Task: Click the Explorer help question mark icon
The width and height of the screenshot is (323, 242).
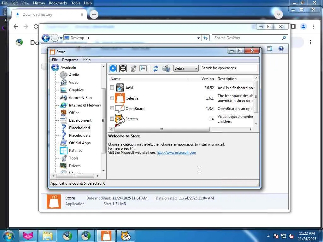Action: pyautogui.click(x=281, y=49)
